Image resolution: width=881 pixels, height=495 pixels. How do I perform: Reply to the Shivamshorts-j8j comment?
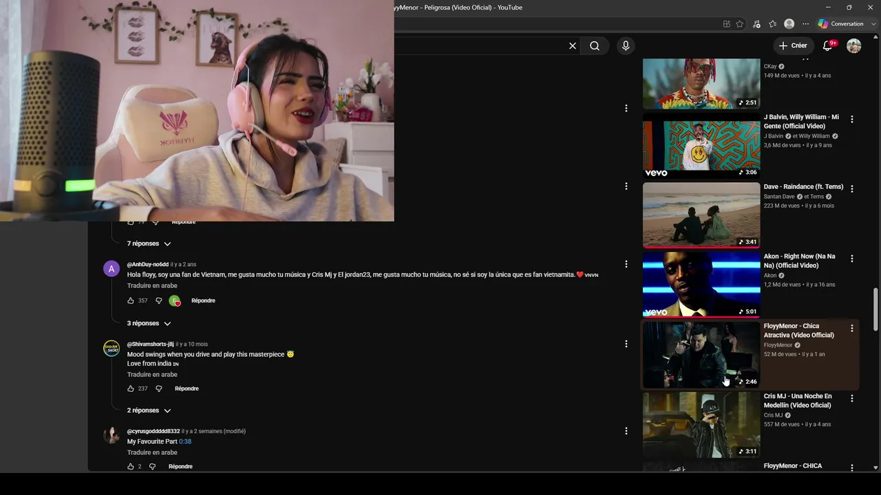187,389
